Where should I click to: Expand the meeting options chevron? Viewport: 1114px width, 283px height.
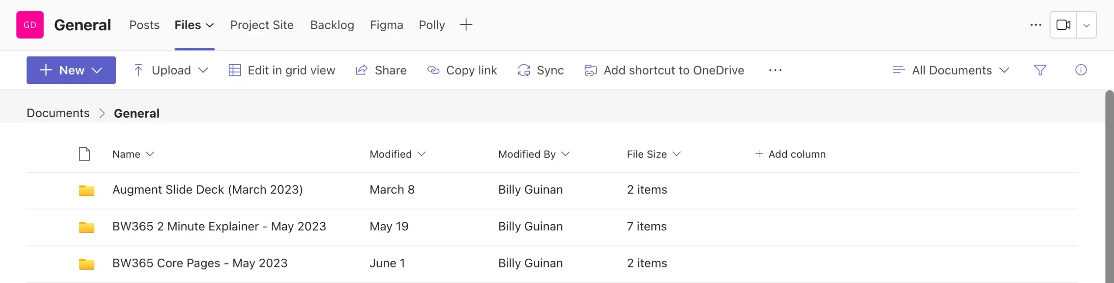pos(1087,25)
